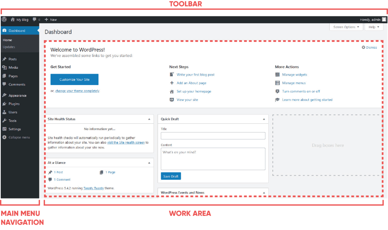This screenshot has width=388, height=230.
Task: Toggle Collapse menu at sidebar bottom
Action: [x=5, y=137]
